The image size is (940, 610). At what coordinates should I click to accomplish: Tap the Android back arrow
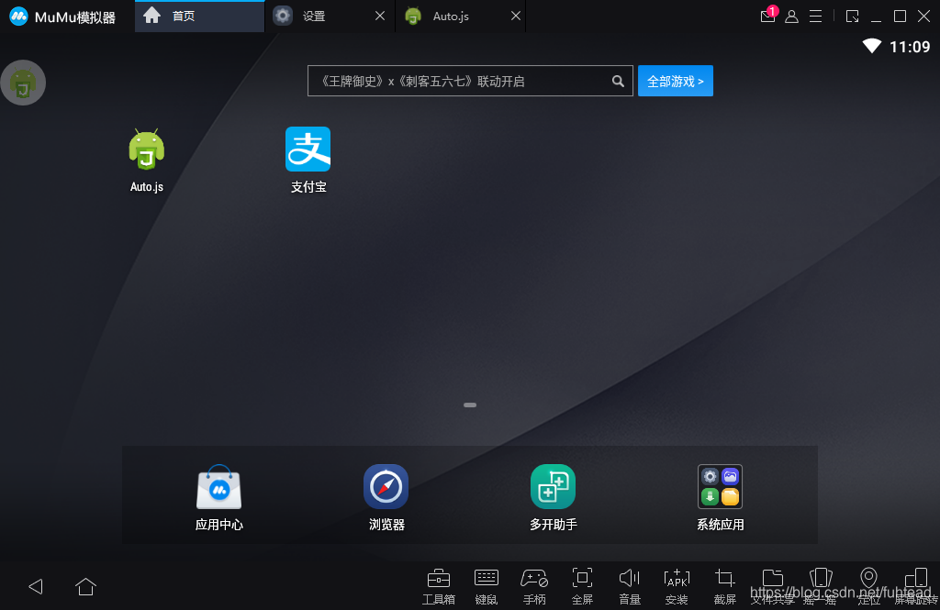click(x=36, y=586)
